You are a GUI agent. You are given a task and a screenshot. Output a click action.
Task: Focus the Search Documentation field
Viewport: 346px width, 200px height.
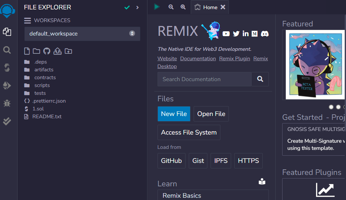coord(204,79)
